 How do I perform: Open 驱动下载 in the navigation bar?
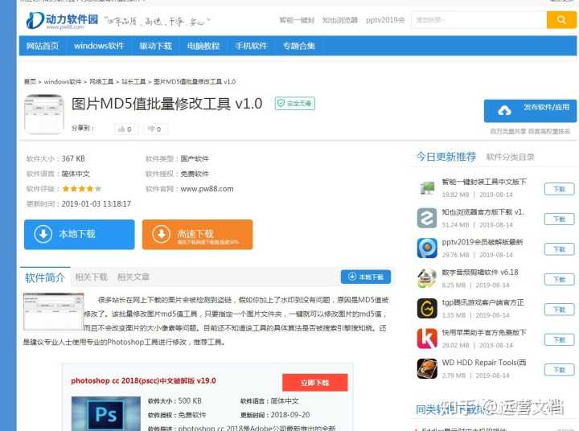155,46
